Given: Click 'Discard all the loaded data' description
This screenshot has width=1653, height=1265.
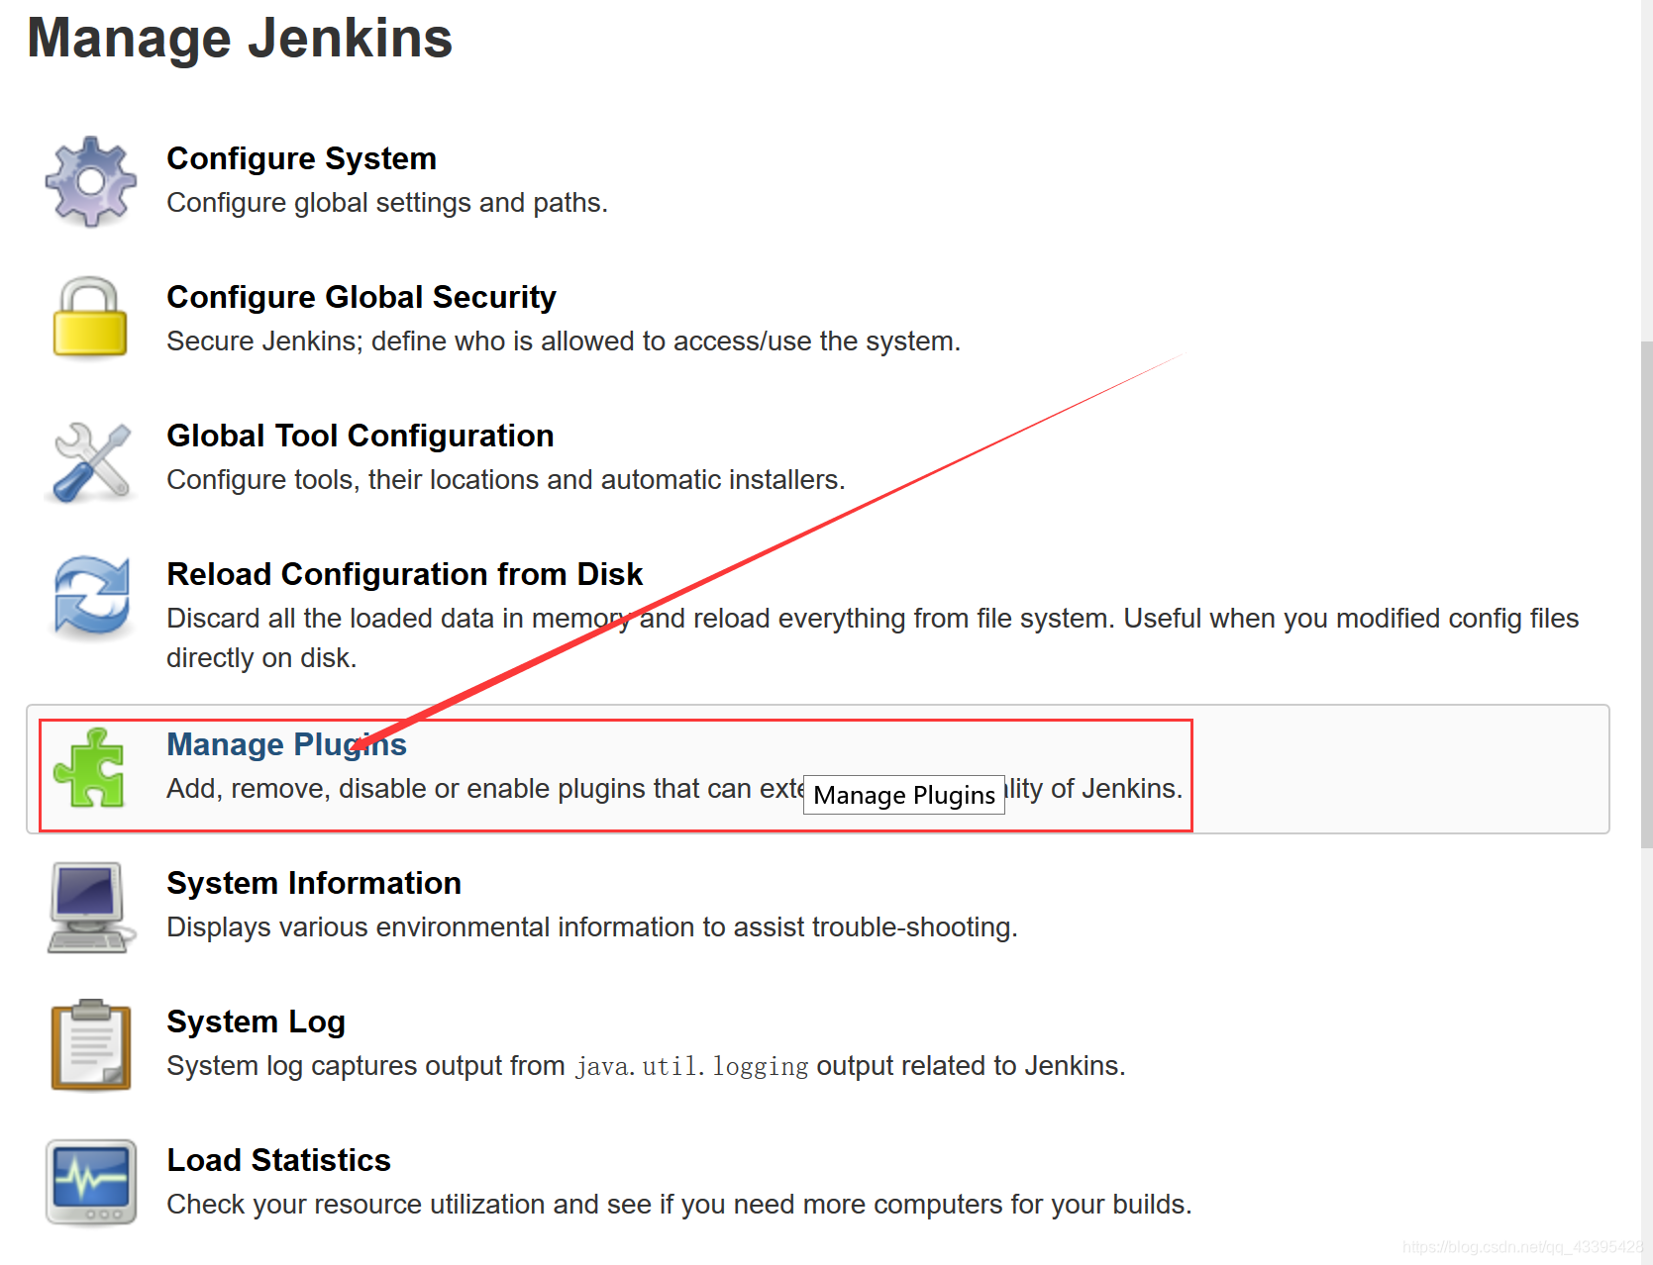Looking at the screenshot, I should pos(873,637).
